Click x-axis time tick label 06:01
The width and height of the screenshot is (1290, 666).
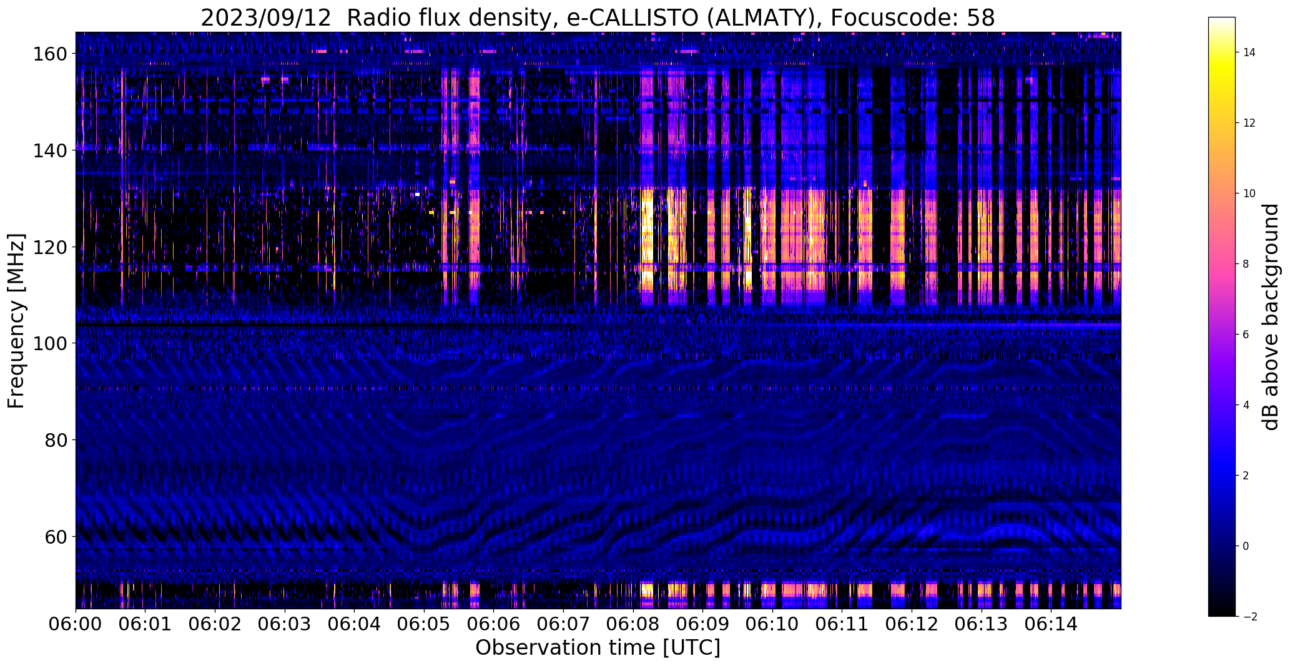[x=145, y=624]
